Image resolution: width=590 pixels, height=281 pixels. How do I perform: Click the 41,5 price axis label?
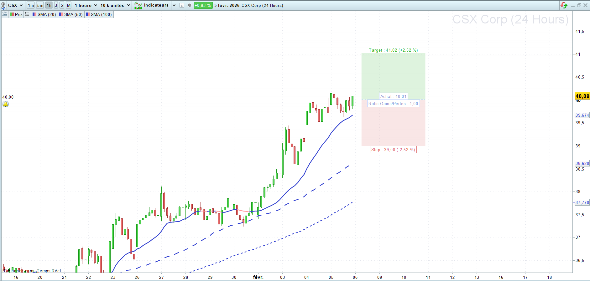(580, 31)
